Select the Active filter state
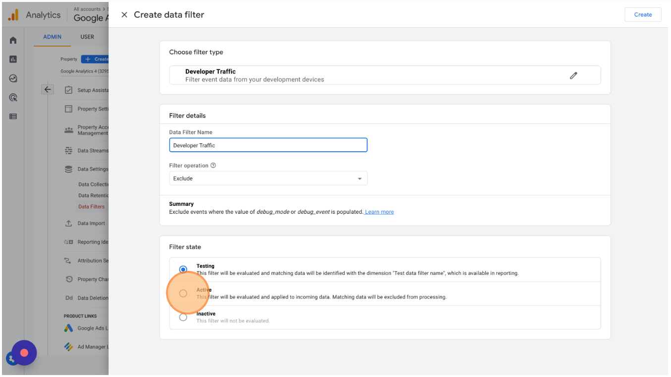The height and width of the screenshot is (377, 671). (x=183, y=293)
